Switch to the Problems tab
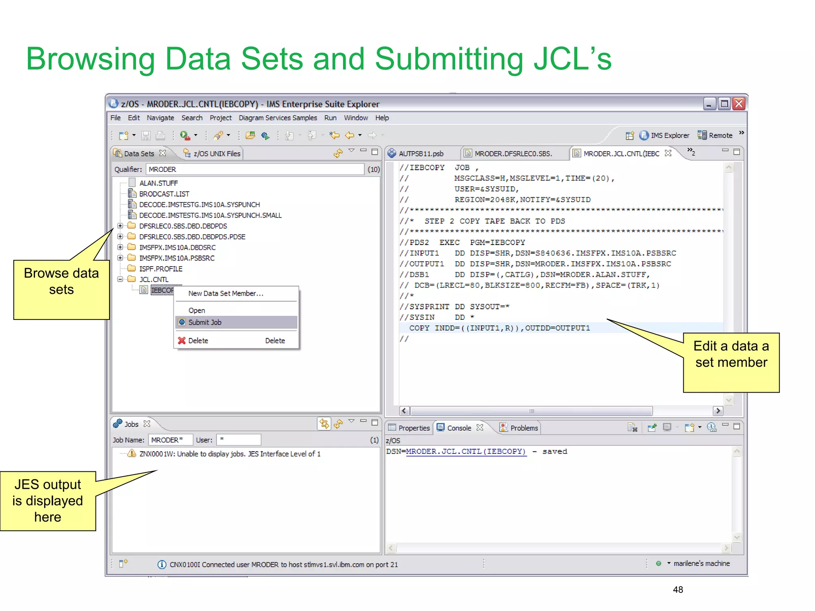Screen dimensions: 815x611 pos(519,428)
